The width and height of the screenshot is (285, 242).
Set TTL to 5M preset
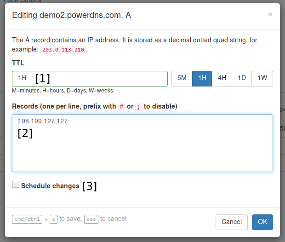pos(182,78)
